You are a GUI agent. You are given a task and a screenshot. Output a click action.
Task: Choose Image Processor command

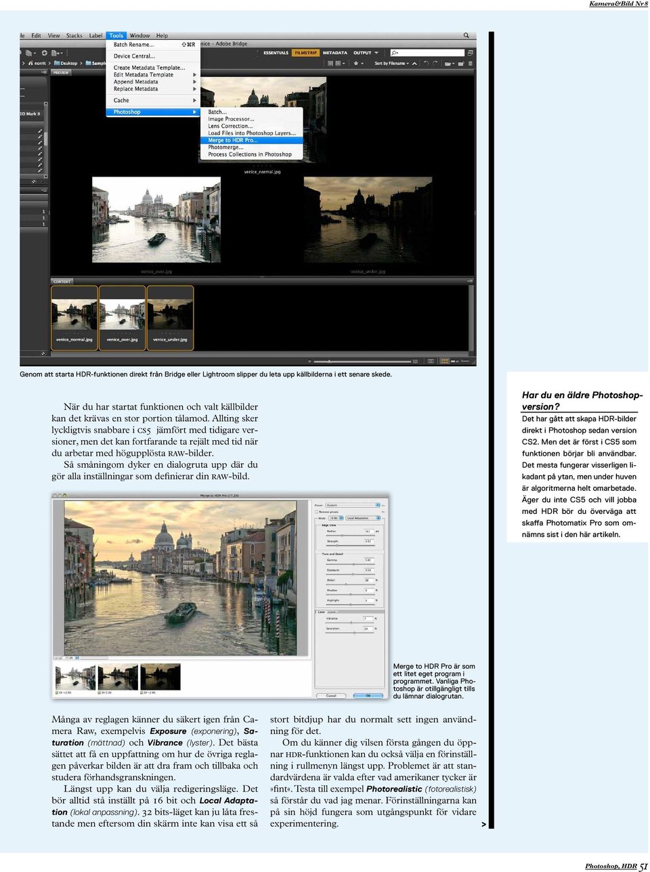(251, 119)
